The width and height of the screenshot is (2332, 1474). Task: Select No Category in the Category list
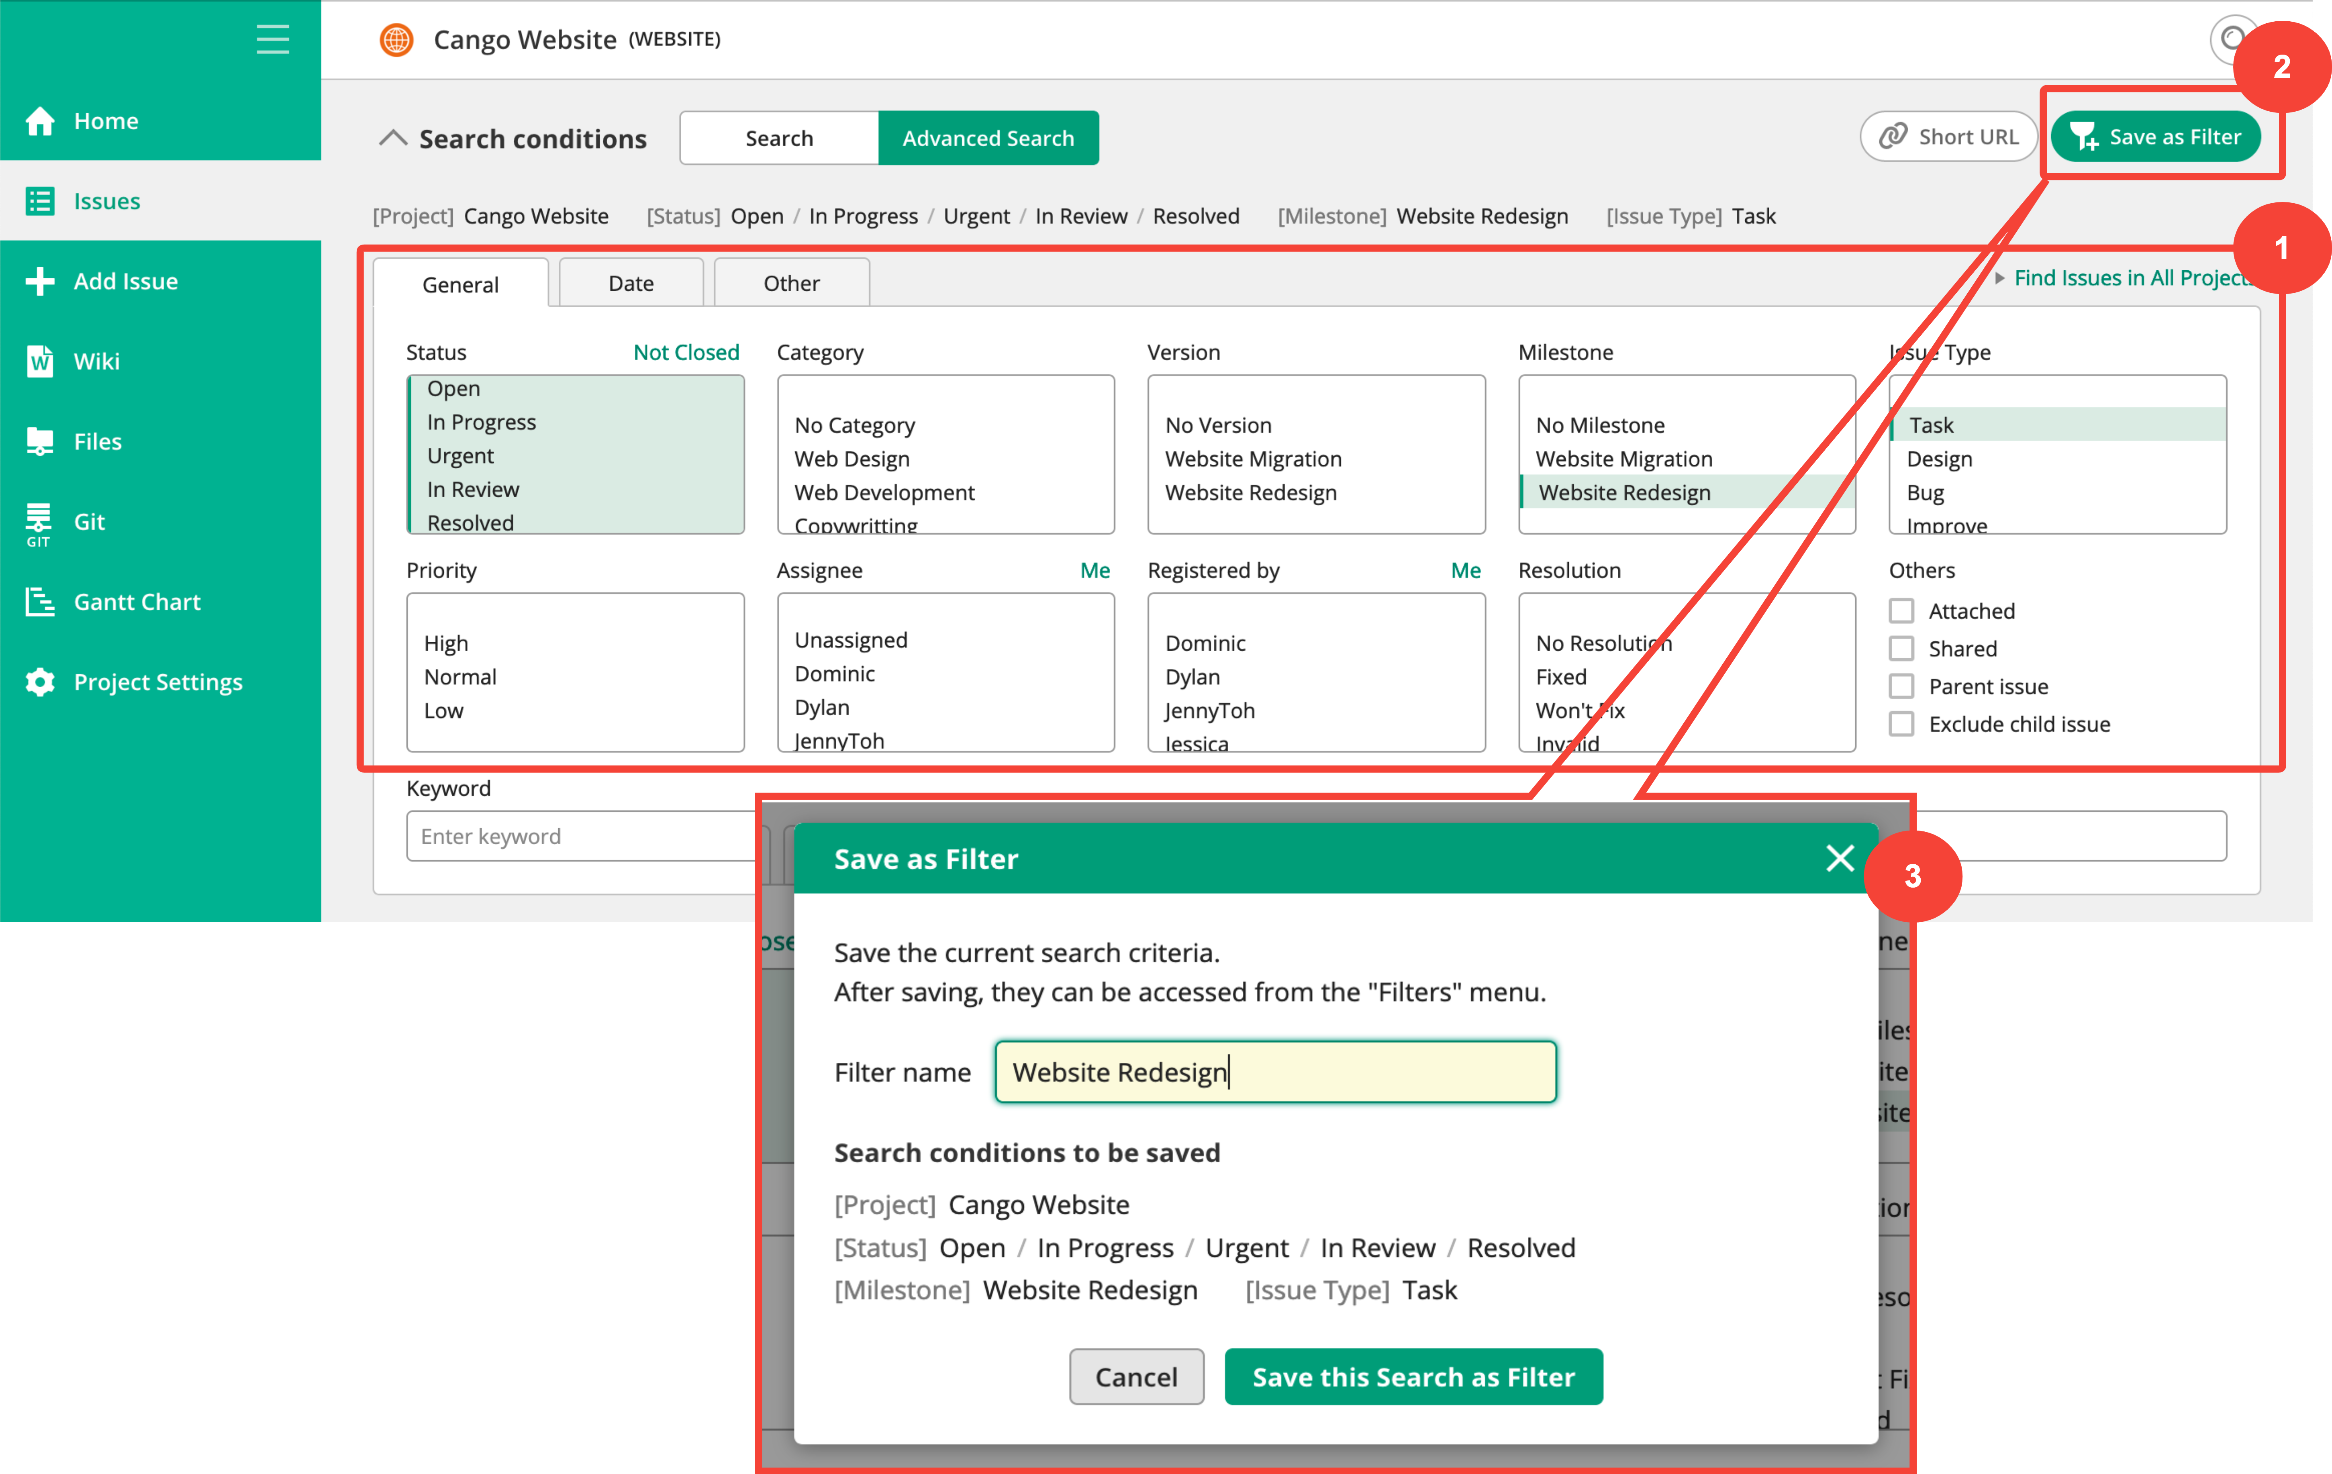(x=947, y=425)
